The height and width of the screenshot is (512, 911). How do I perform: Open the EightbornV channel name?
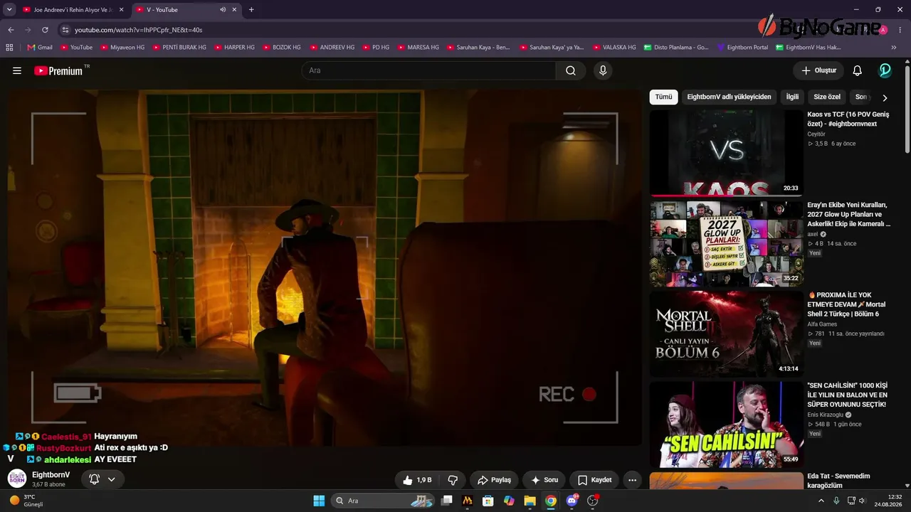point(51,474)
